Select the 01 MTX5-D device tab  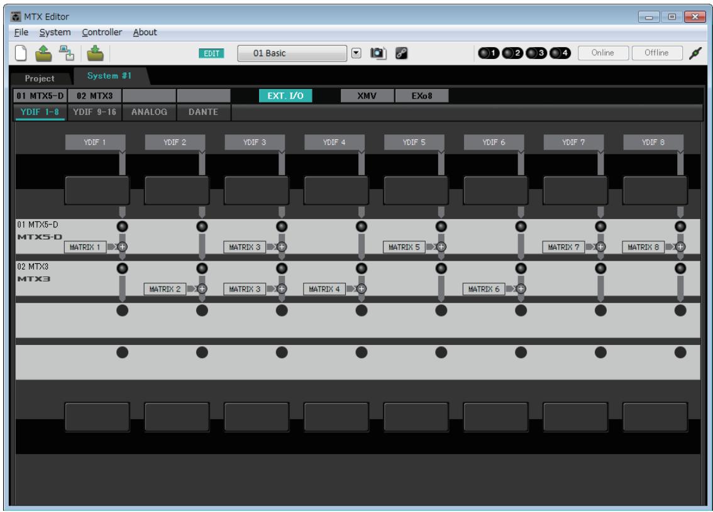point(40,96)
